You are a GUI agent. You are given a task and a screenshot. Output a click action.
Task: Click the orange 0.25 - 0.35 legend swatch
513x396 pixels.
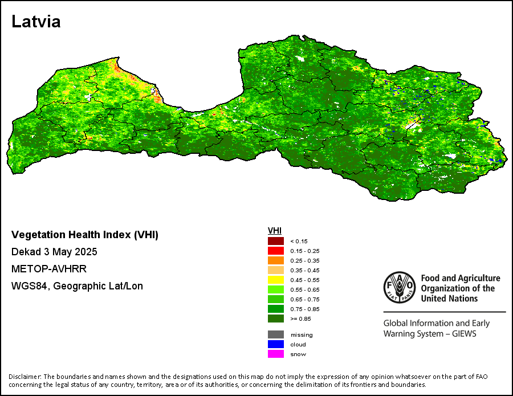276,260
